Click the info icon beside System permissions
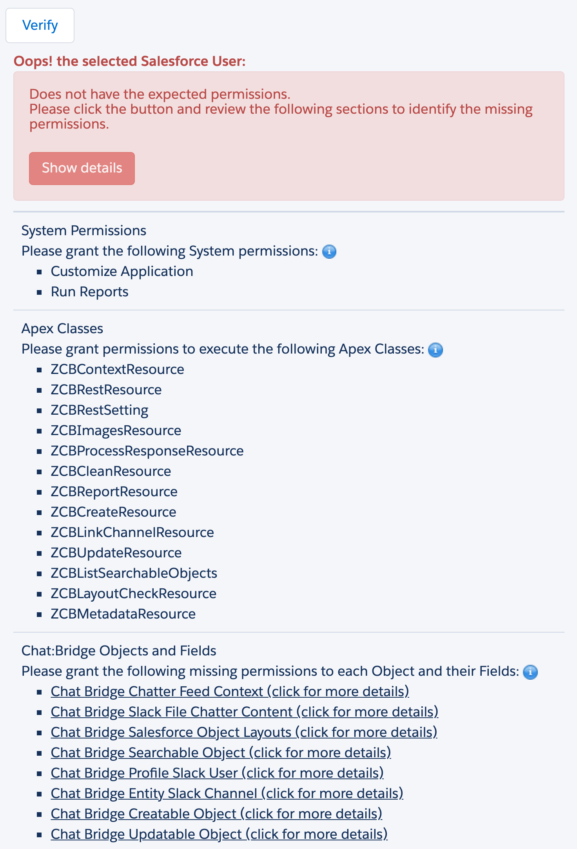This screenshot has height=849, width=577. click(x=329, y=252)
